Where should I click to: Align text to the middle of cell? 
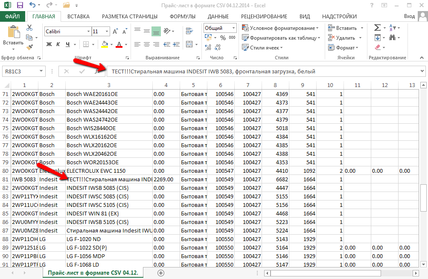[x=147, y=31]
